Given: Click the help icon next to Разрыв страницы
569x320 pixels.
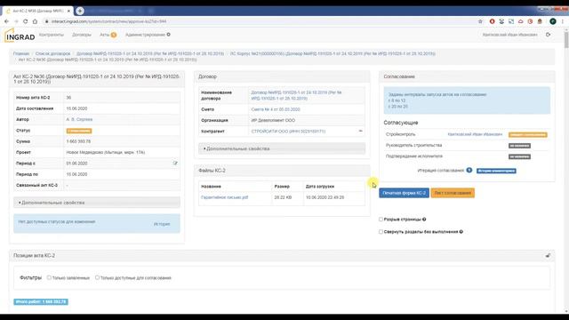Looking at the screenshot, I should 424,220.
